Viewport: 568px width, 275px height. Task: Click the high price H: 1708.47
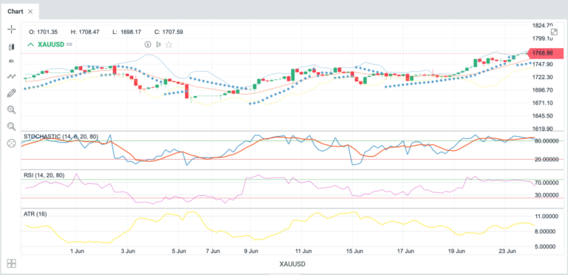(x=85, y=32)
